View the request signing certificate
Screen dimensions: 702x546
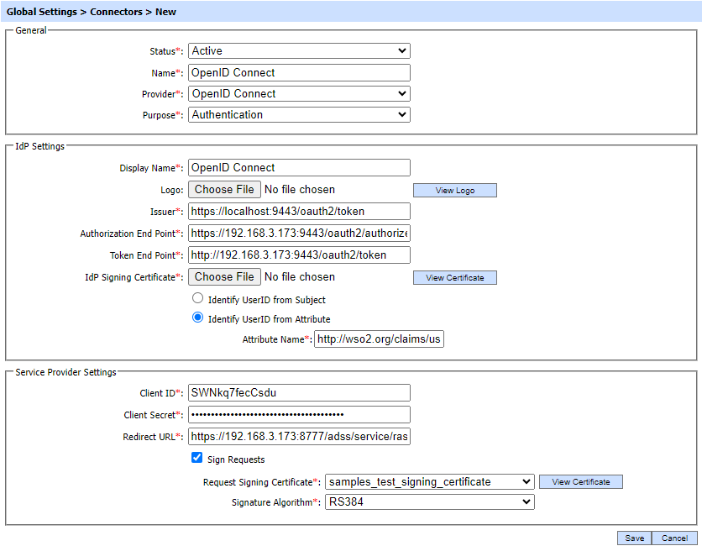click(x=580, y=482)
